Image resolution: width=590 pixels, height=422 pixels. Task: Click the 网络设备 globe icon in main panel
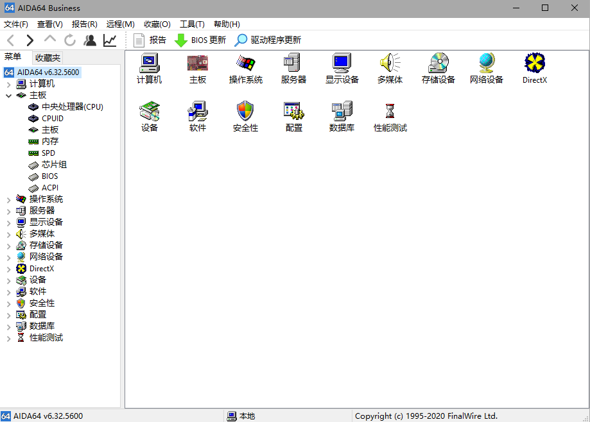coord(486,64)
